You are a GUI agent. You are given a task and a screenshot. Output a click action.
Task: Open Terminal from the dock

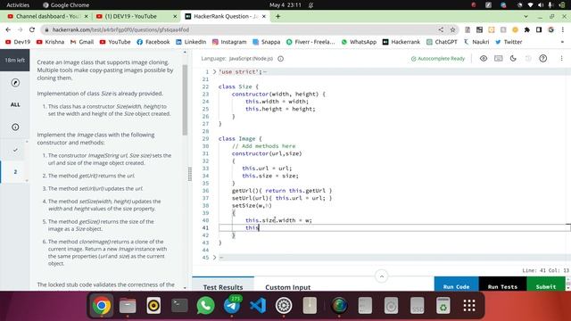tap(179, 305)
